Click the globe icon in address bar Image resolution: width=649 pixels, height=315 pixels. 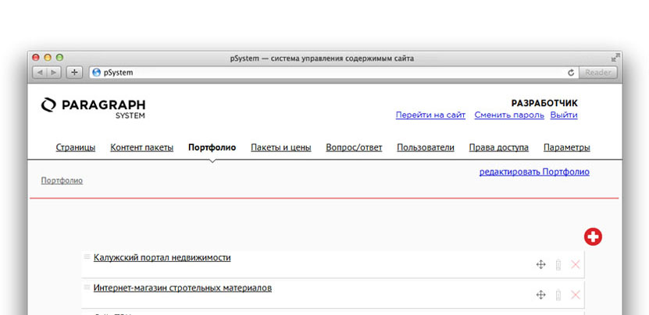[x=96, y=73]
